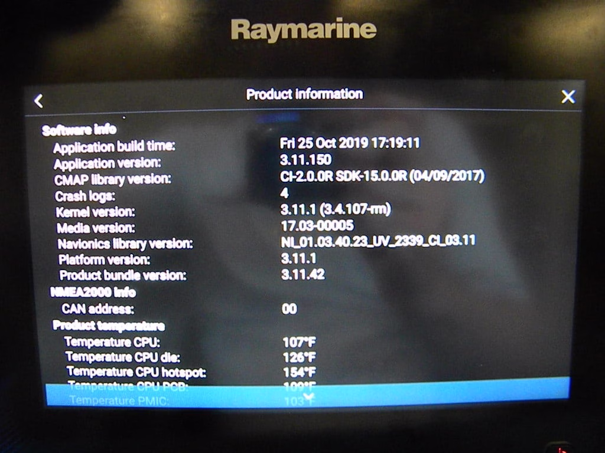Select the 'Crash logs:' label

tap(85, 196)
